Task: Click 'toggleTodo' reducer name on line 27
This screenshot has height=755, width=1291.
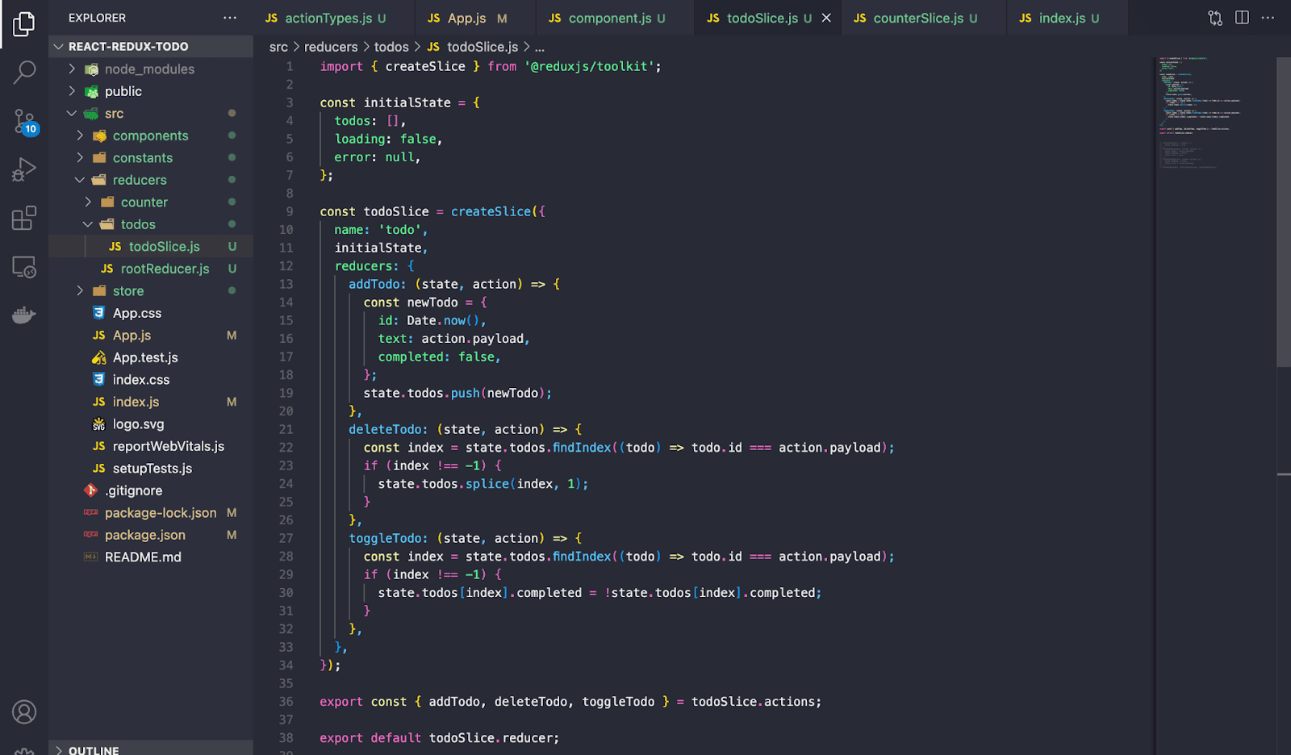Action: (x=385, y=538)
